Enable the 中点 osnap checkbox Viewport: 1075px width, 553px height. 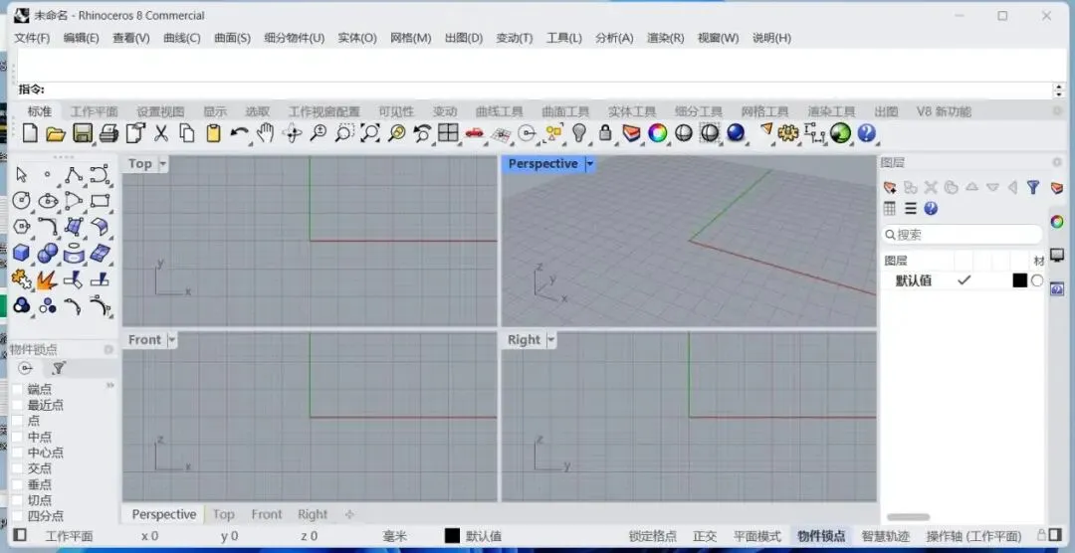pos(18,437)
